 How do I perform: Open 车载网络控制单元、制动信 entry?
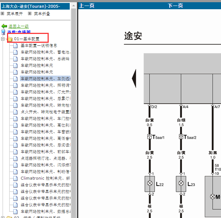(x=45, y=172)
